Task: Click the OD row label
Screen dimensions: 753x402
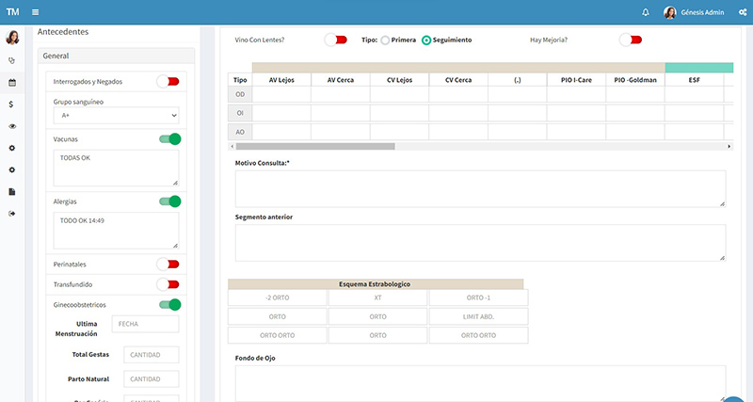Action: pyautogui.click(x=240, y=95)
